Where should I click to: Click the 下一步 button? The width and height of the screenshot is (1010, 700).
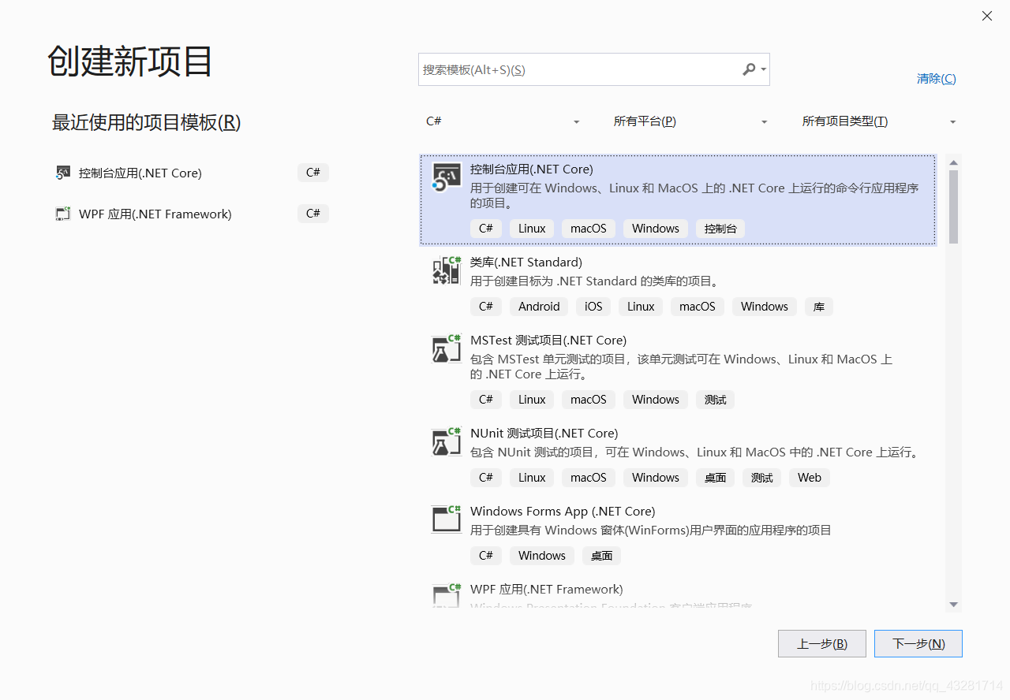(x=918, y=643)
